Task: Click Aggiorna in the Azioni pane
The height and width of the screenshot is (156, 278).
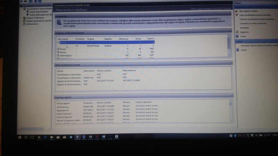Action: click(245, 32)
